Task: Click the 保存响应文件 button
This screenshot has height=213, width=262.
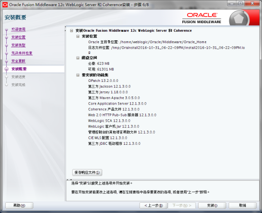Action: point(87,172)
